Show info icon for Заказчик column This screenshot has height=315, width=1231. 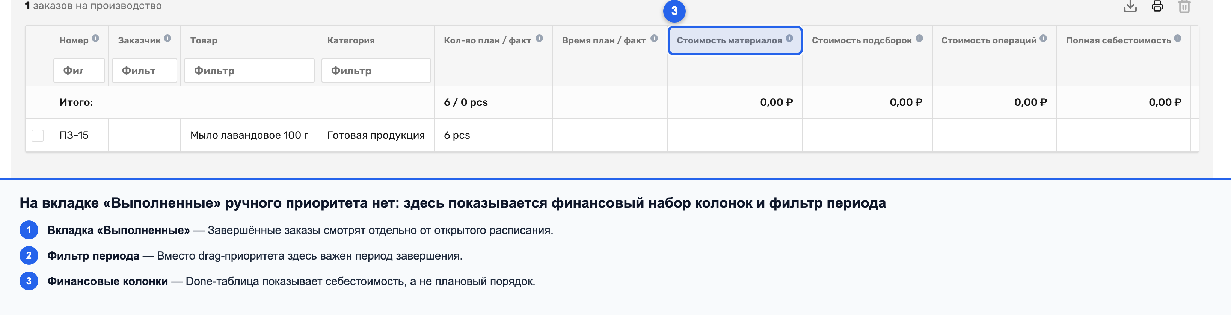pyautogui.click(x=167, y=38)
